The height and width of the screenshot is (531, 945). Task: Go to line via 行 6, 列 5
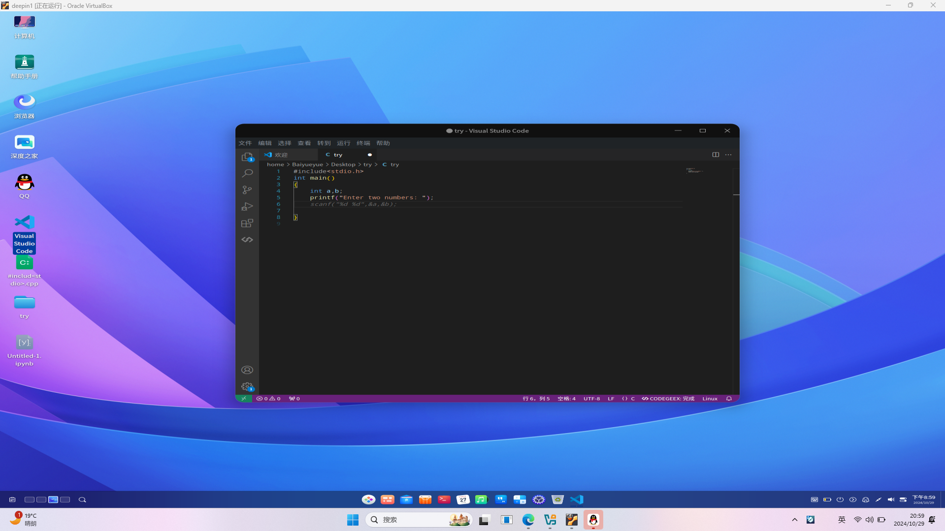[536, 399]
